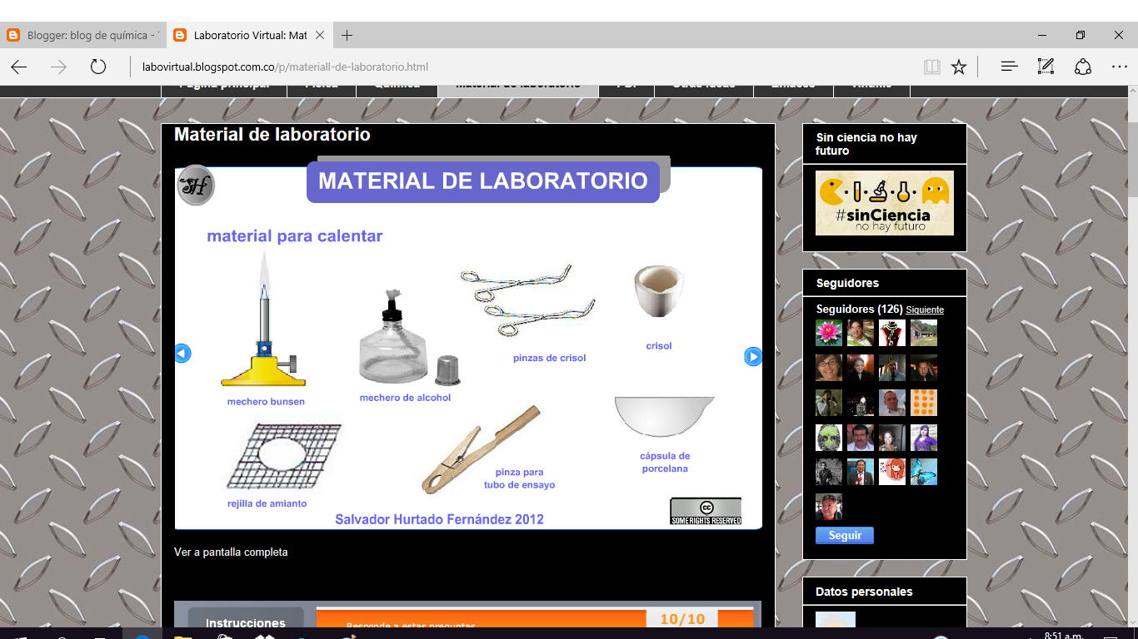Click the 'pinzas de crisol' label
This screenshot has height=639, width=1138.
[550, 358]
